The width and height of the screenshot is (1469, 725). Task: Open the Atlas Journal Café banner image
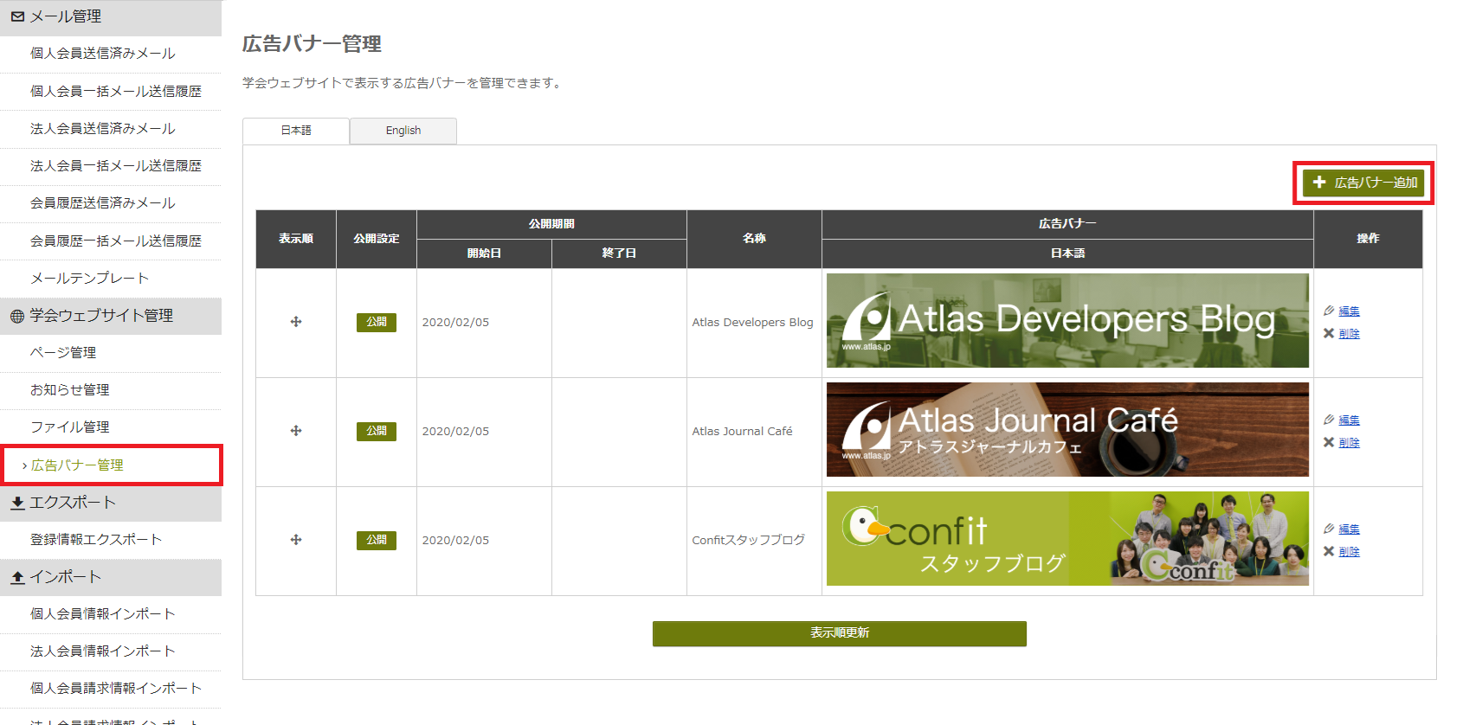pos(1067,430)
